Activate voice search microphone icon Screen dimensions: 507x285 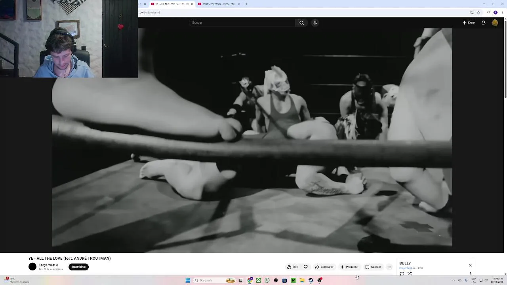click(x=315, y=23)
